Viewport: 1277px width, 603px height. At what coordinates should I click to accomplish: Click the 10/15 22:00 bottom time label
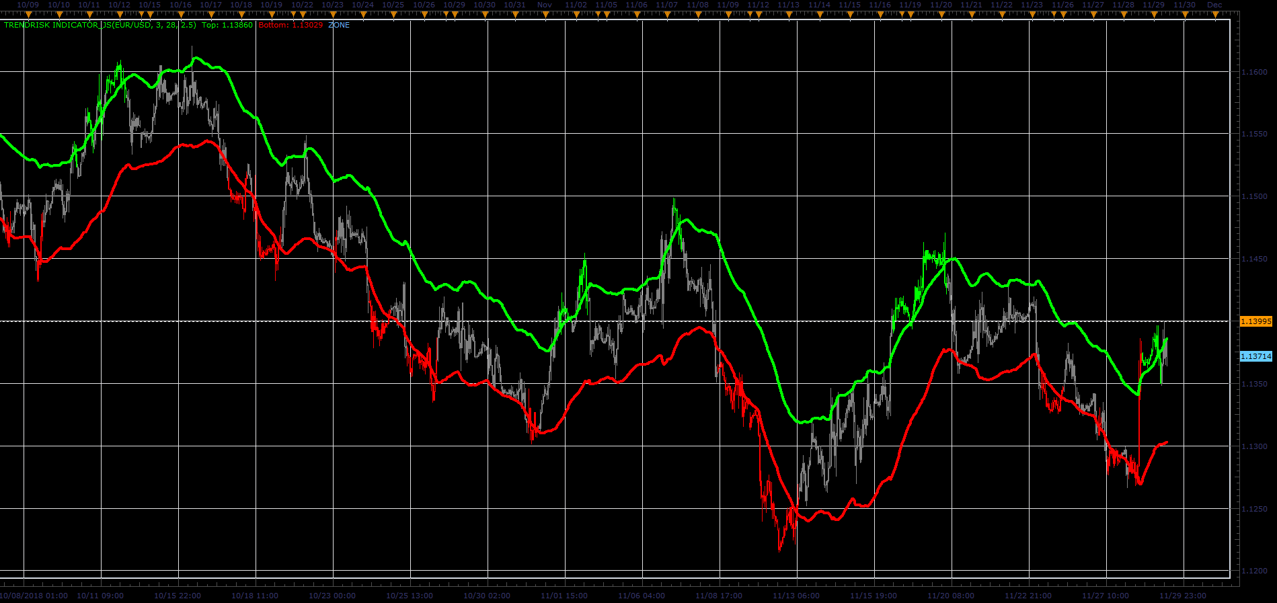pos(178,596)
